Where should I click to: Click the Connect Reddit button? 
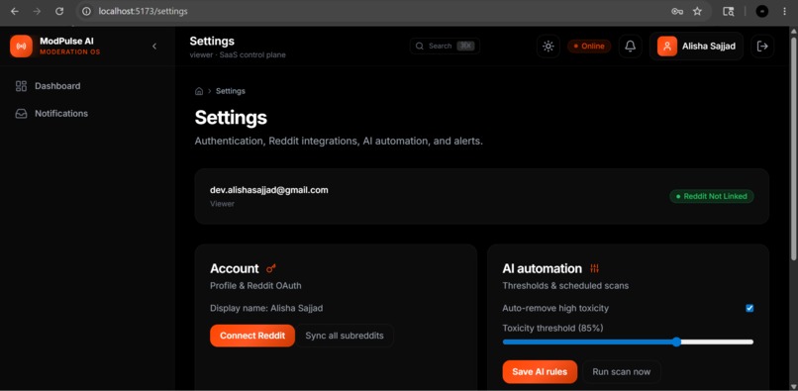pyautogui.click(x=252, y=336)
